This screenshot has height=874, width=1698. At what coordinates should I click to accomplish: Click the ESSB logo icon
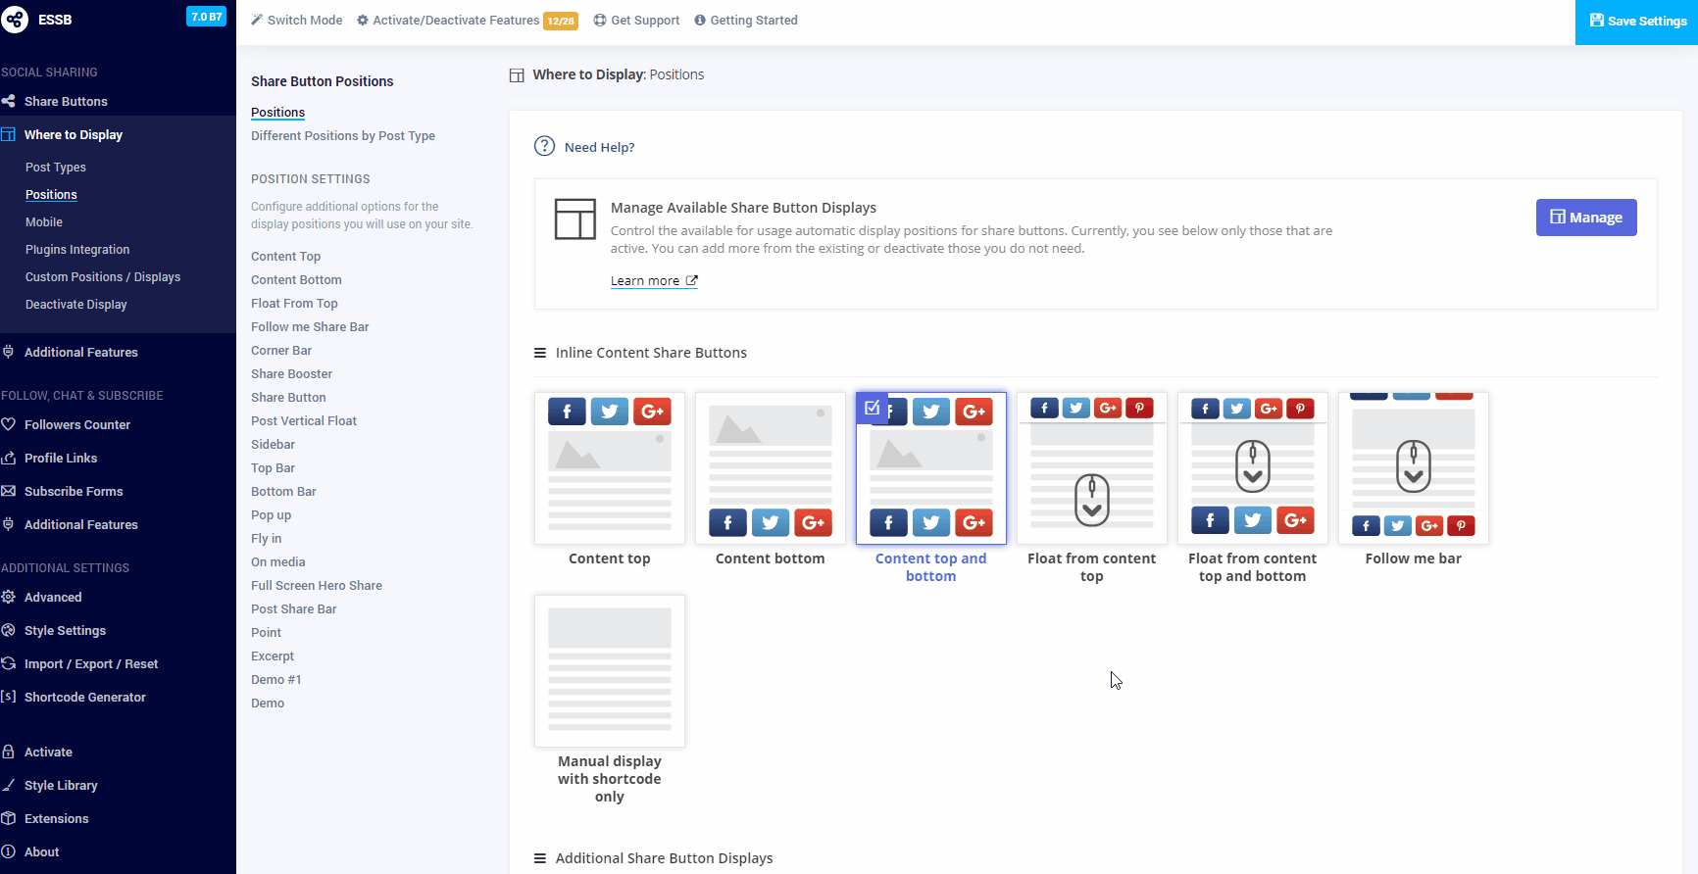click(x=15, y=19)
